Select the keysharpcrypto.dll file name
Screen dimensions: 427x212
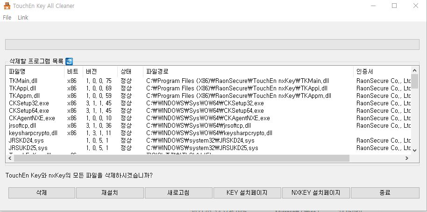click(x=33, y=133)
